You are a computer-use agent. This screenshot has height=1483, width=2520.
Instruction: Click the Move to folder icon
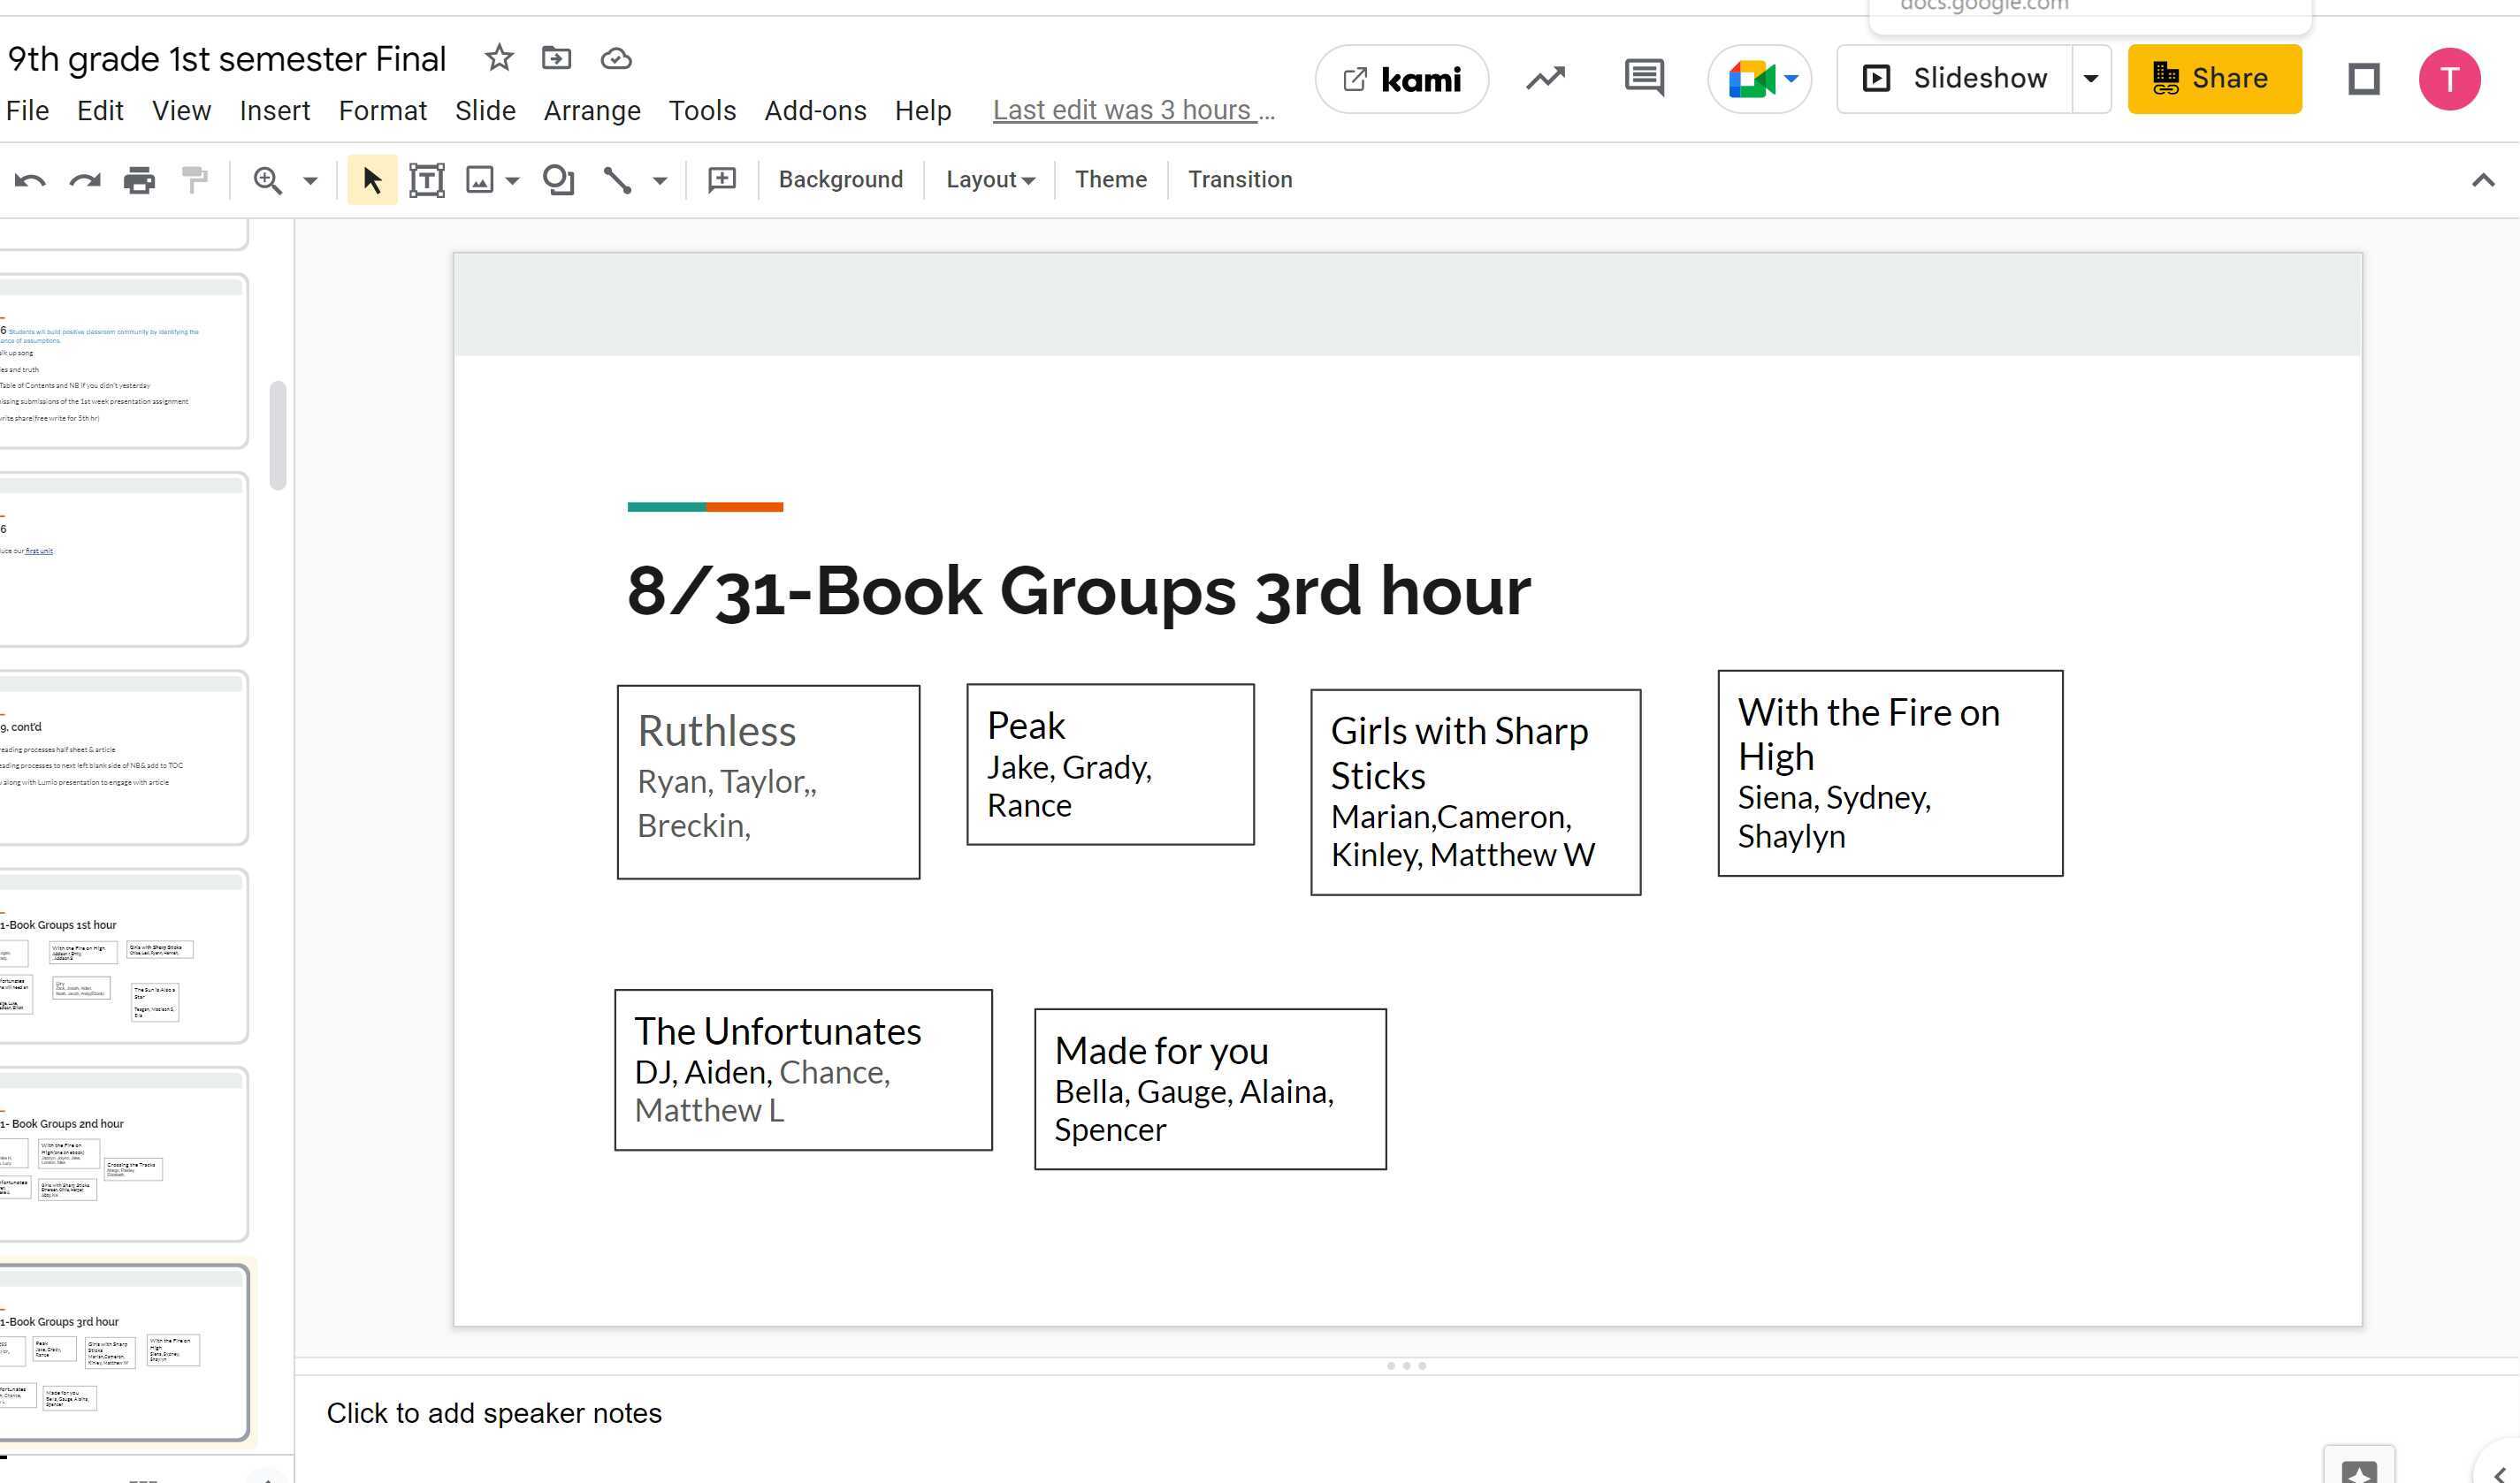pyautogui.click(x=556, y=58)
